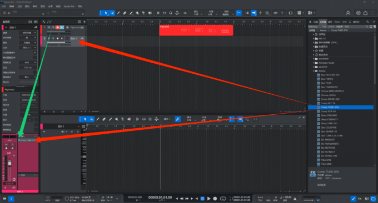The image size is (378, 203).
Task: Click the browser search magnifier icon
Action: pyautogui.click(x=367, y=22)
